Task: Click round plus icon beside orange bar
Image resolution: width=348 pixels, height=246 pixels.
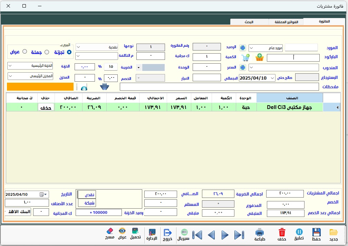Action: (x=84, y=88)
